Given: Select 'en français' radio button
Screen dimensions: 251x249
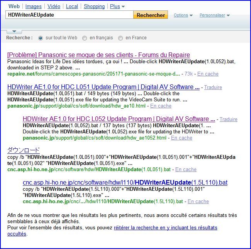Looking at the screenshot, I should click(x=85, y=38).
